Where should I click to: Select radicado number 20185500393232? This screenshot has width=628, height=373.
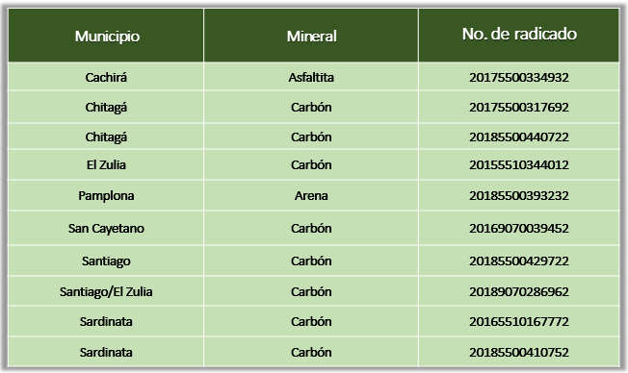pos(519,195)
